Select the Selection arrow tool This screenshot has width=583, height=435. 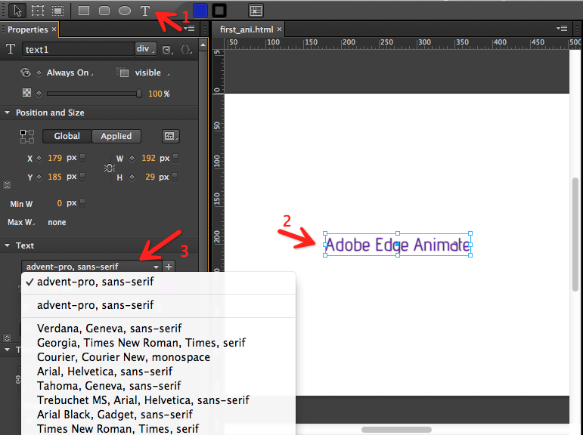coord(17,11)
